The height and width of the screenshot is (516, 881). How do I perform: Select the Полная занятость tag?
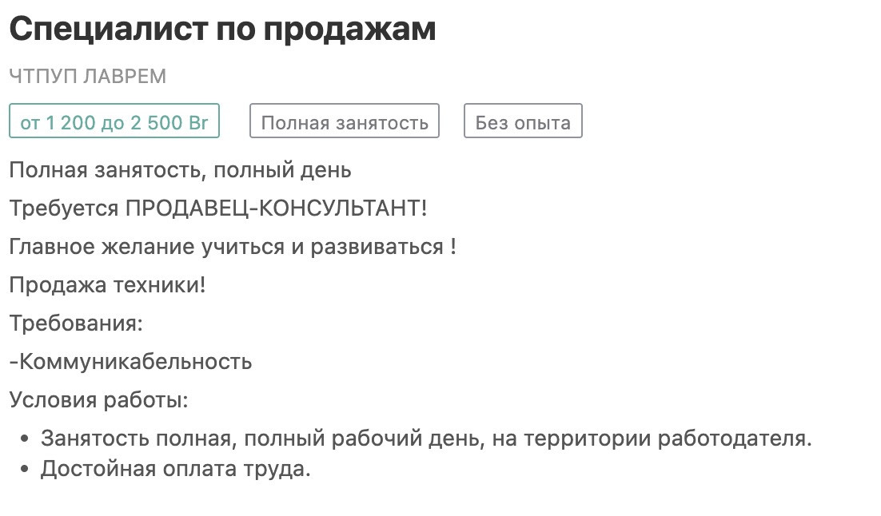pyautogui.click(x=345, y=121)
